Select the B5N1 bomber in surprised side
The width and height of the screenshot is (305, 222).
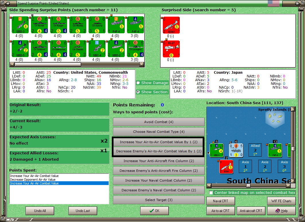[171, 25]
